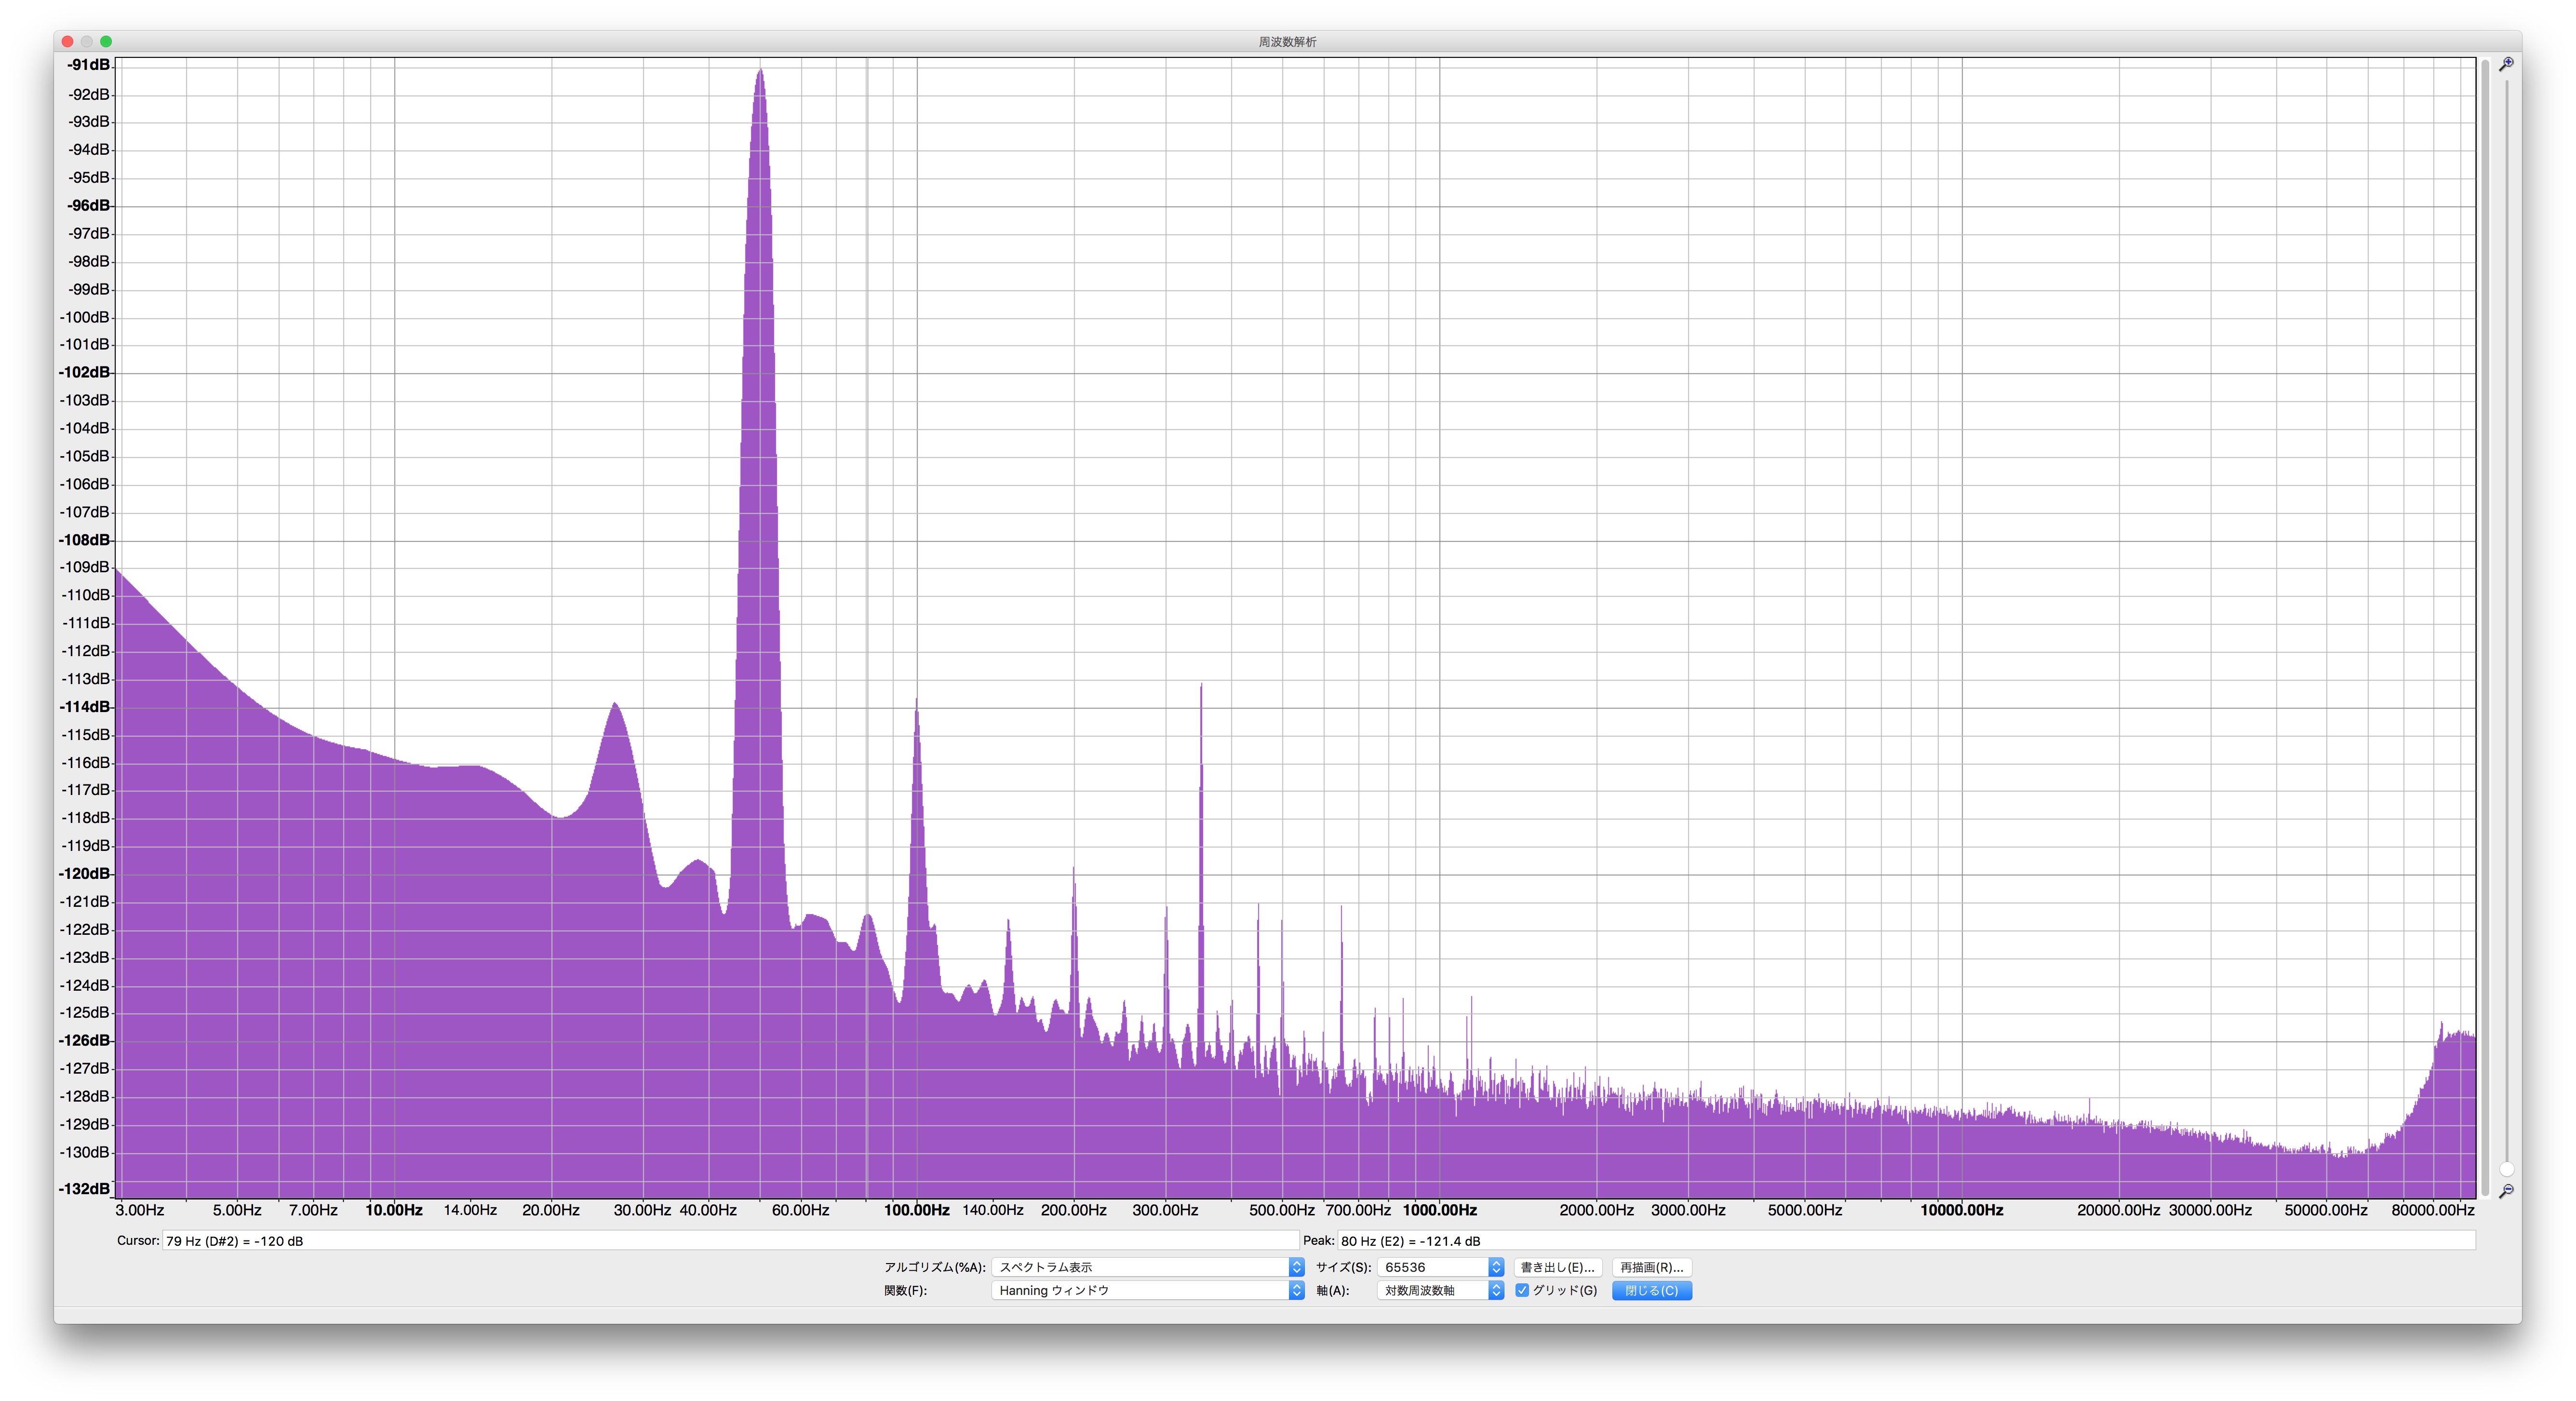This screenshot has width=2576, height=1401.
Task: Click the -108dB level axis label
Action: [x=85, y=539]
